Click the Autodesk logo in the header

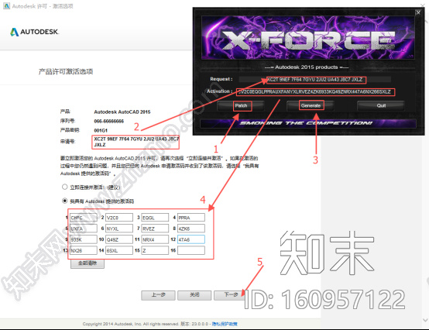[x=35, y=32]
